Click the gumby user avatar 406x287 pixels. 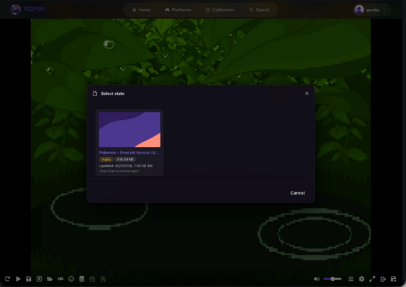tap(359, 10)
